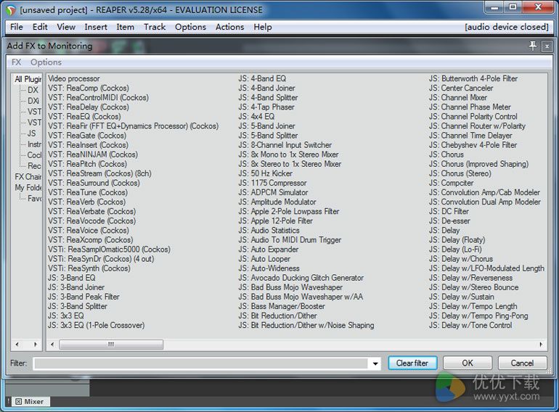Pin the Add FX window

[x=533, y=46]
